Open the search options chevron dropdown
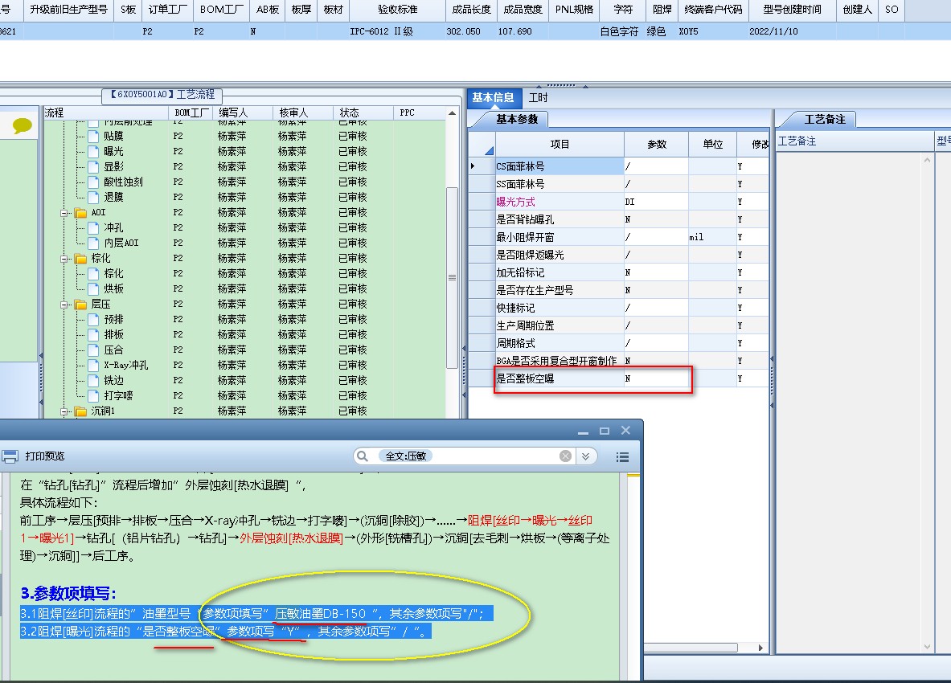This screenshot has height=683, width=951. (585, 456)
